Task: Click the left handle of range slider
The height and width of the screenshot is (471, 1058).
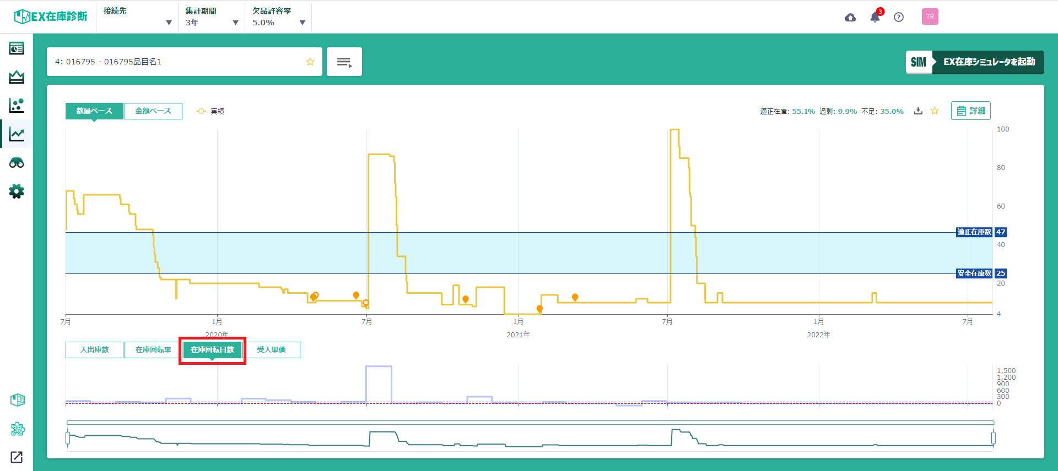Action: click(x=68, y=438)
